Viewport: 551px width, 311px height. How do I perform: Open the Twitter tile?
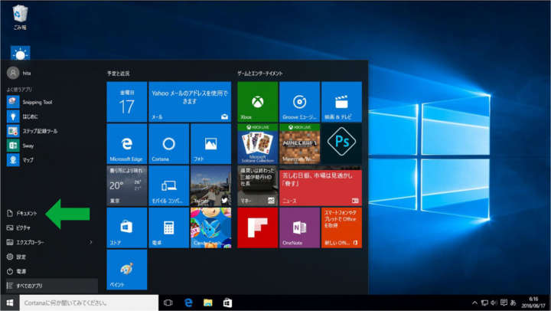click(x=210, y=185)
